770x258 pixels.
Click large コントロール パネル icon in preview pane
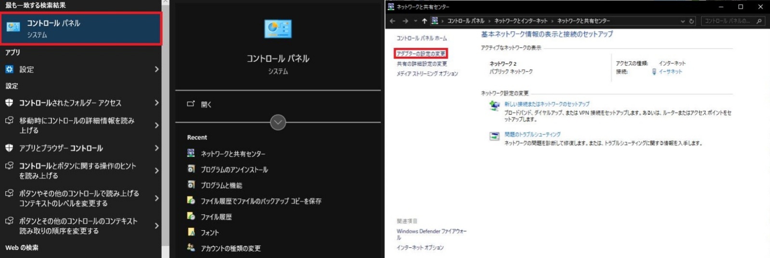(x=278, y=29)
